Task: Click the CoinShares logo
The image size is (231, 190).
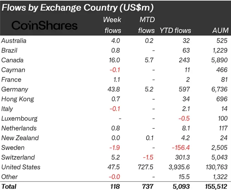Action: (x=45, y=25)
